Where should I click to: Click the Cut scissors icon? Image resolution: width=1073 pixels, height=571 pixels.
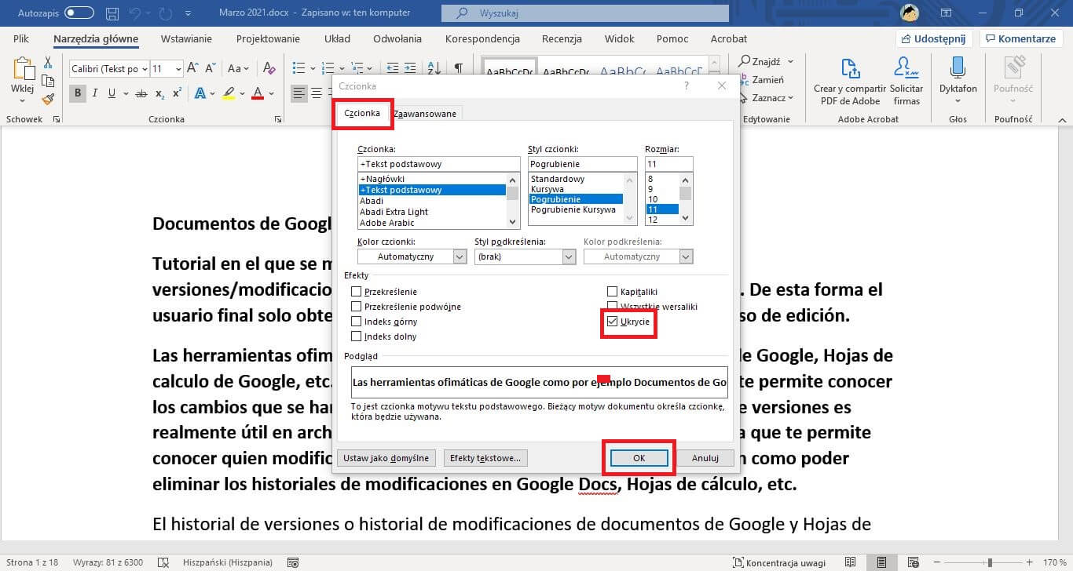(x=48, y=63)
